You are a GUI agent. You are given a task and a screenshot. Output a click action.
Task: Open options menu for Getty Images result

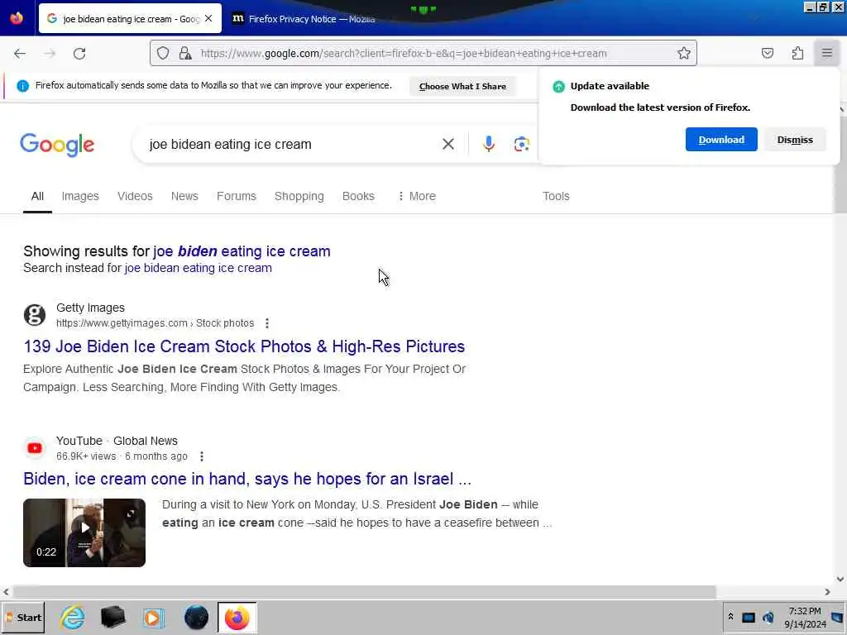pyautogui.click(x=267, y=323)
